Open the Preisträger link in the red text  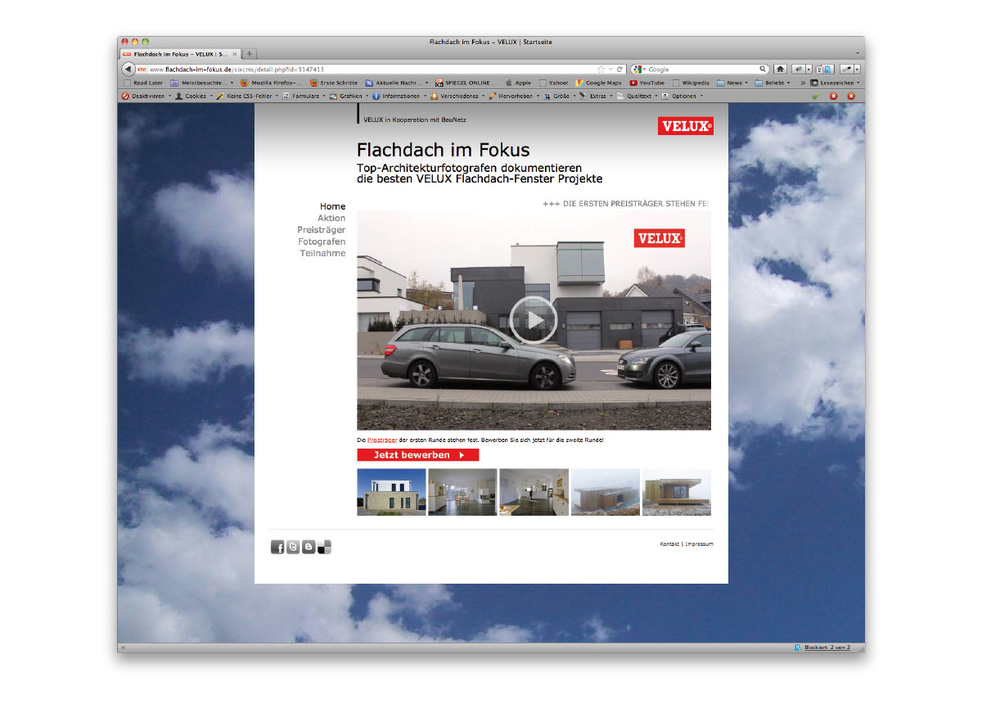coord(382,440)
